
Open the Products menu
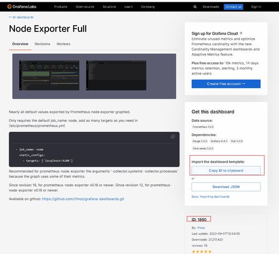coord(60,7)
